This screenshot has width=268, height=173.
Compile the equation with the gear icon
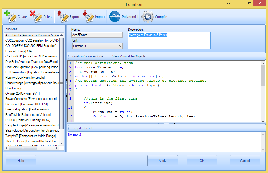[148, 16]
